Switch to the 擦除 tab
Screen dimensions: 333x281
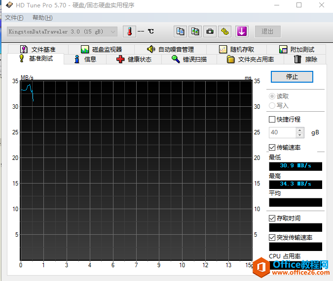click(x=305, y=59)
